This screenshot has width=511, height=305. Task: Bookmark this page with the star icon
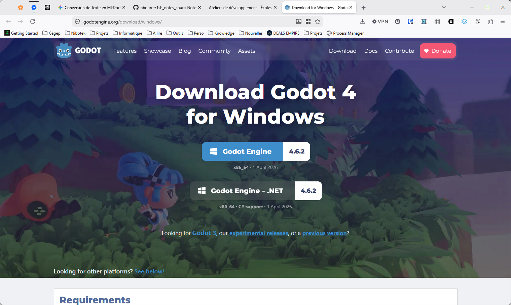(318, 21)
